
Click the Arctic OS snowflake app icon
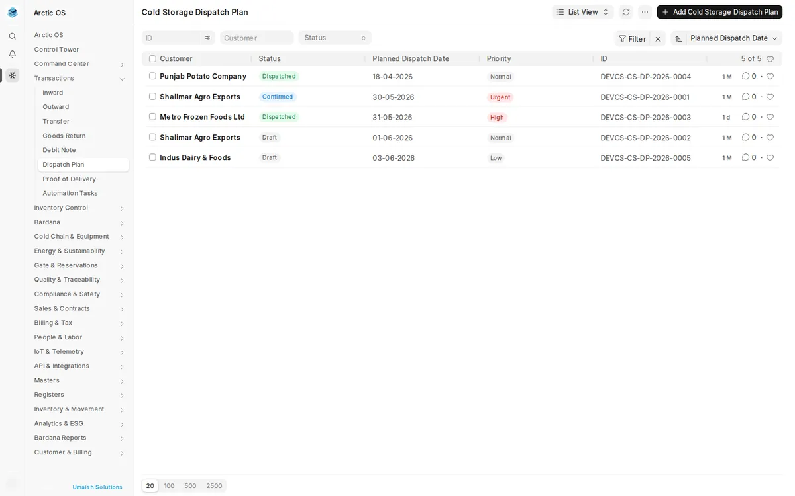coord(12,75)
